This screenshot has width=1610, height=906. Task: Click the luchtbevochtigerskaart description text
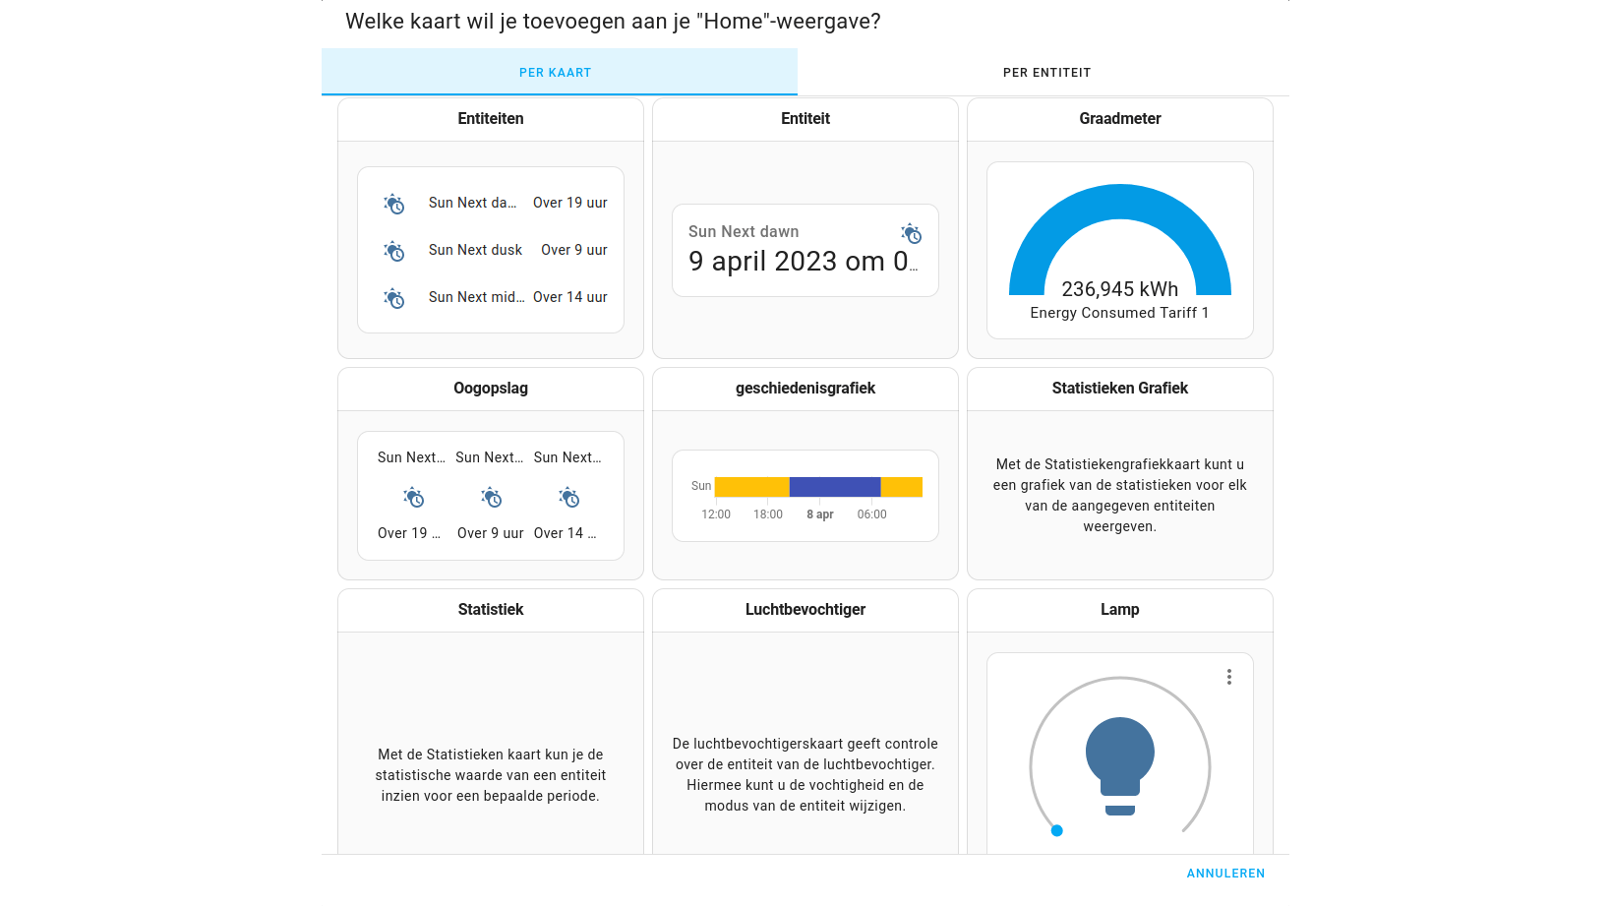coord(805,774)
